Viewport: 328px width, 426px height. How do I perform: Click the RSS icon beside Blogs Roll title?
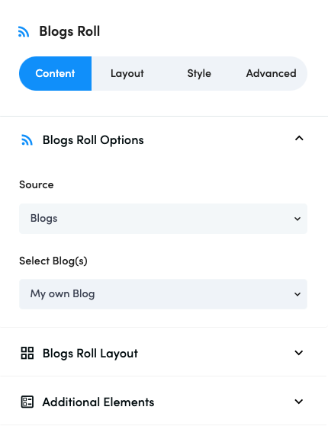(x=24, y=31)
